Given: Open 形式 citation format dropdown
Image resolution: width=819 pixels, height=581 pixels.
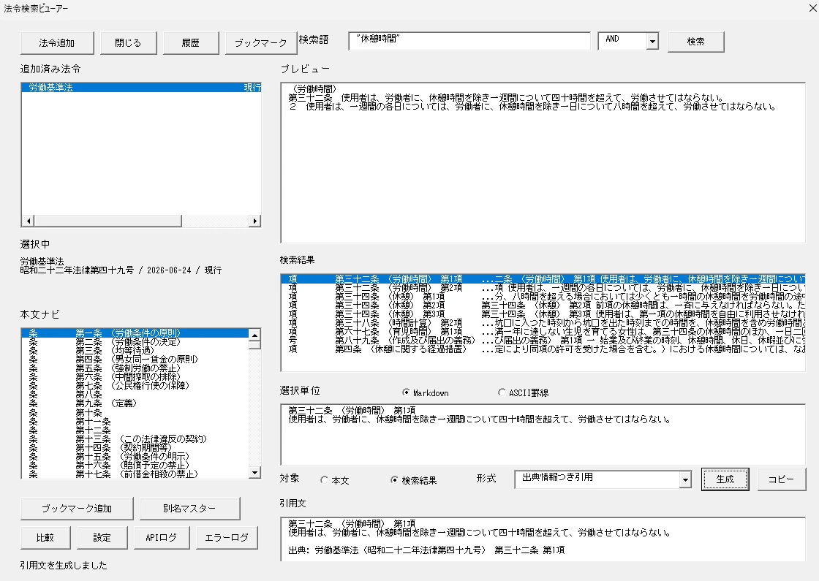Looking at the screenshot, I should pyautogui.click(x=685, y=479).
